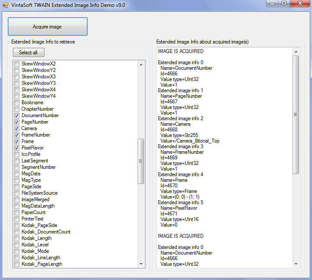Tick the SkewWindowX2 checkbox

coord(17,64)
